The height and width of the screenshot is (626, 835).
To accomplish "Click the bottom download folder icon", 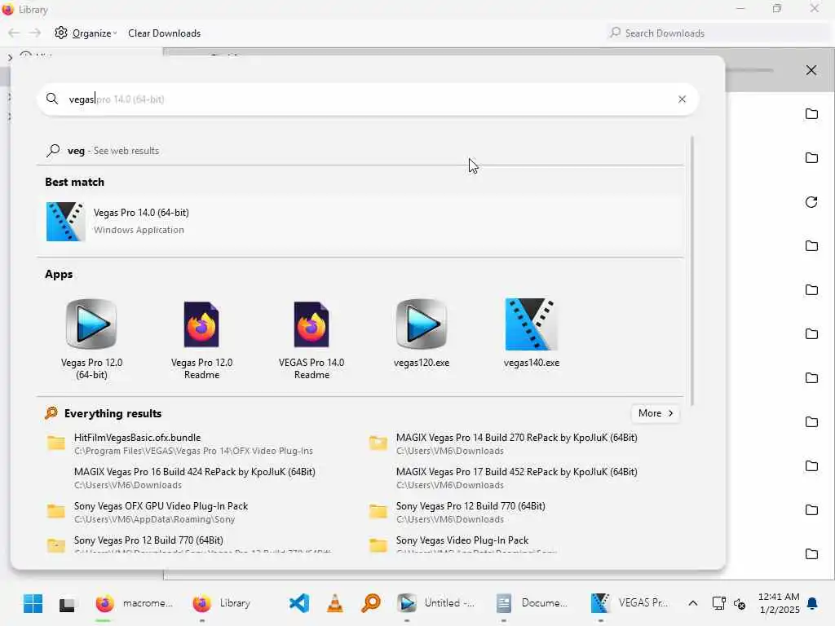I will pyautogui.click(x=811, y=553).
